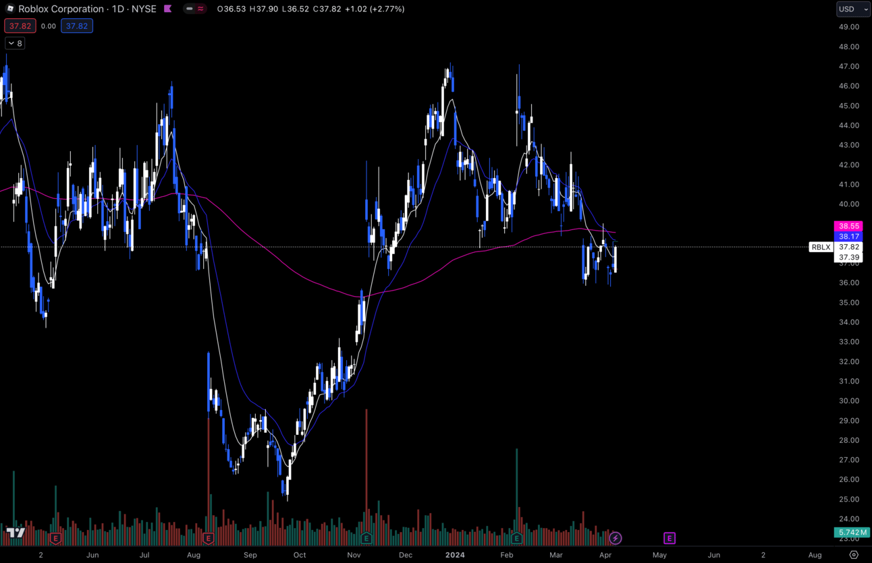This screenshot has width=872, height=563.
Task: Click the RBLX price line label
Action: point(821,247)
